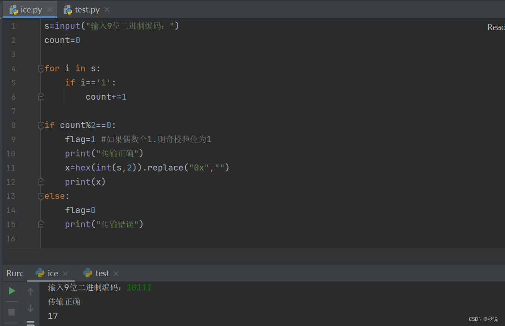Click the count+=1 statement
The height and width of the screenshot is (326, 505).
click(x=106, y=97)
